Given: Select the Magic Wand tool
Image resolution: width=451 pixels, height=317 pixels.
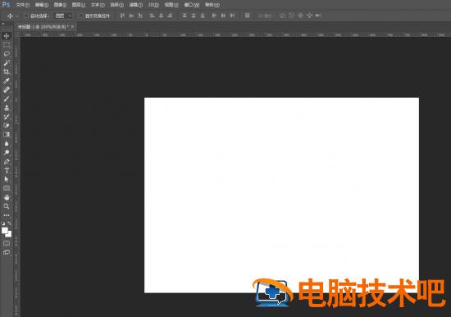Looking at the screenshot, I should [7, 62].
